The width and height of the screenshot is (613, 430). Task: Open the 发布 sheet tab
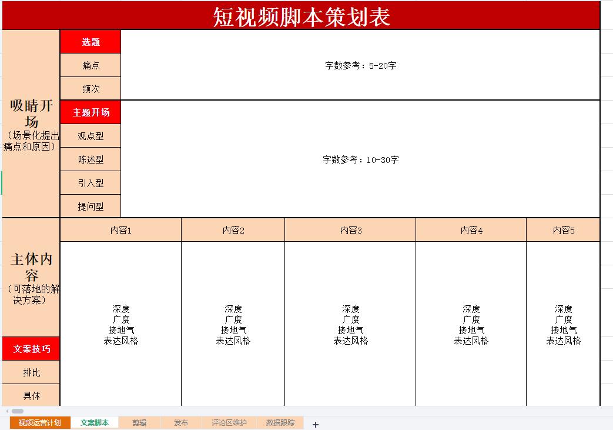pyautogui.click(x=179, y=422)
